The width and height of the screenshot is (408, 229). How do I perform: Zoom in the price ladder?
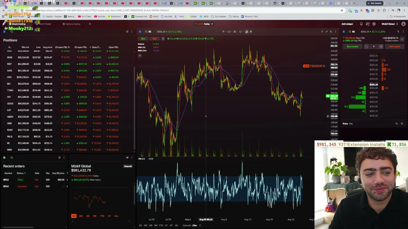(402, 123)
